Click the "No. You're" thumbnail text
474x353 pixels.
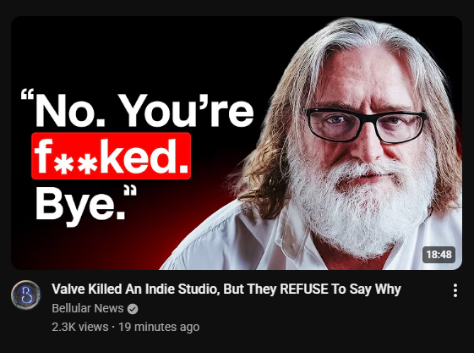coord(144,110)
